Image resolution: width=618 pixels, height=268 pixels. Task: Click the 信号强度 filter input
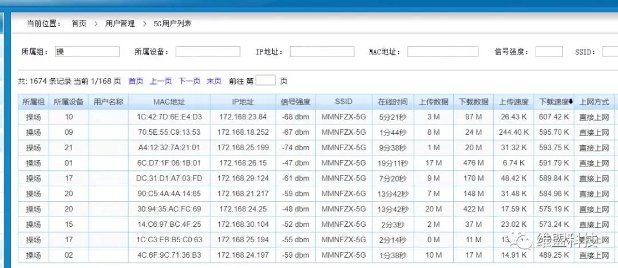[x=549, y=51]
